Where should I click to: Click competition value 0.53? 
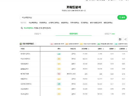click(112, 74)
